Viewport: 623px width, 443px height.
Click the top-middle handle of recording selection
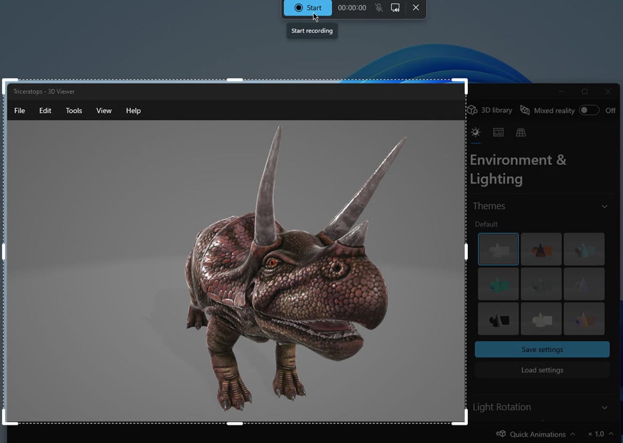(235, 80)
